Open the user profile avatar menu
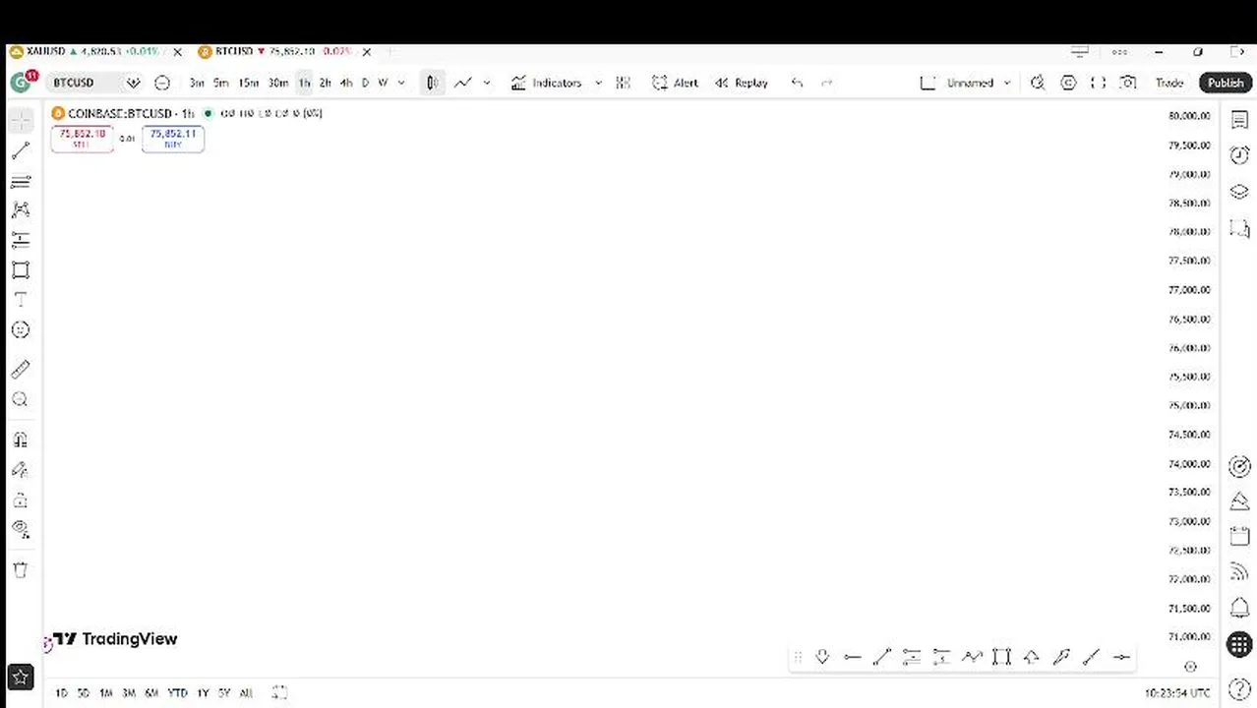Image resolution: width=1257 pixels, height=708 pixels. [21, 83]
